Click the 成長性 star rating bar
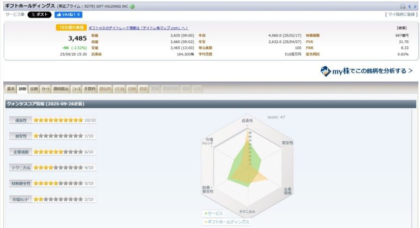 58,120
